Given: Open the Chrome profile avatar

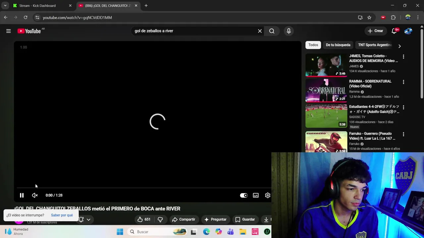Looking at the screenshot, I should click(x=408, y=18).
